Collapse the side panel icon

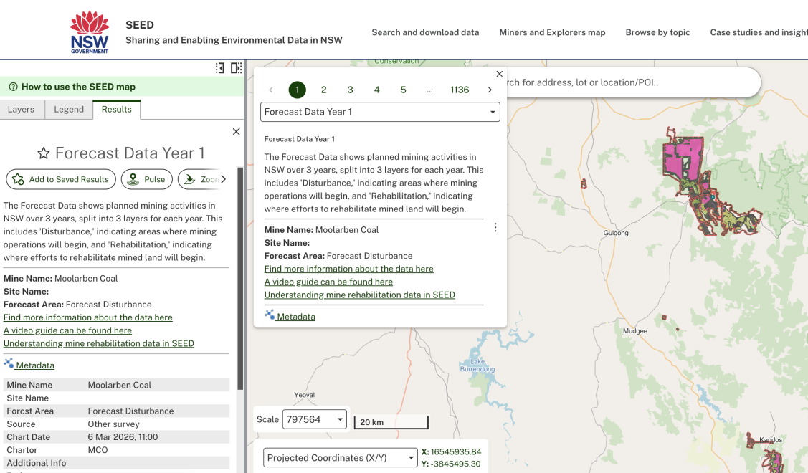[x=220, y=68]
